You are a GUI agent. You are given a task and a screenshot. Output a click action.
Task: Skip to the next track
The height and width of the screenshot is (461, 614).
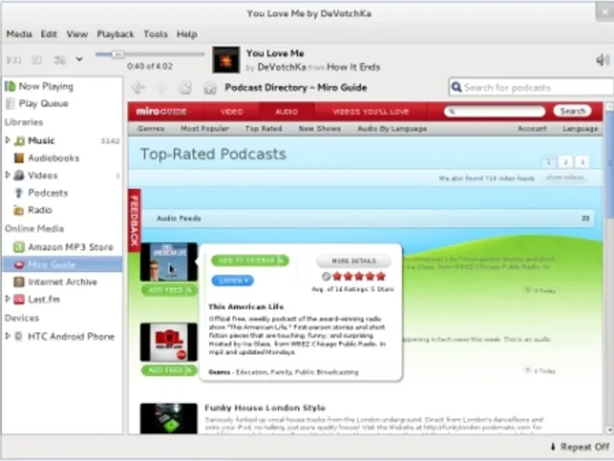(x=60, y=60)
